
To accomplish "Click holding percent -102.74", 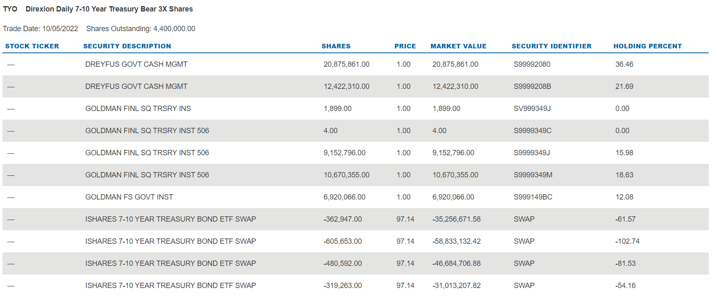I will 627,241.
